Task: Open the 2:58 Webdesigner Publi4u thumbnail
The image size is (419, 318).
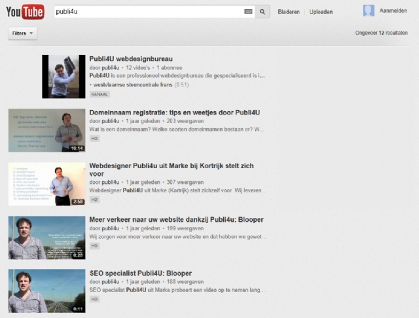Action: [46, 184]
